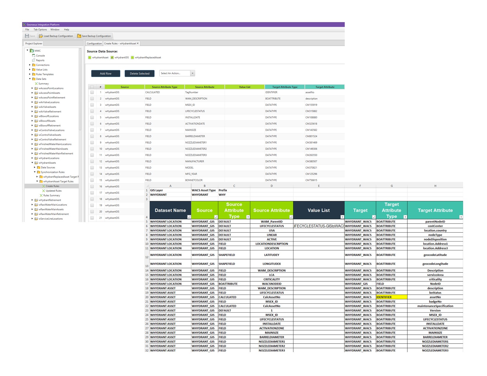Select Create Rules icon in tree
This screenshot has height=376, width=487.
click(44, 186)
